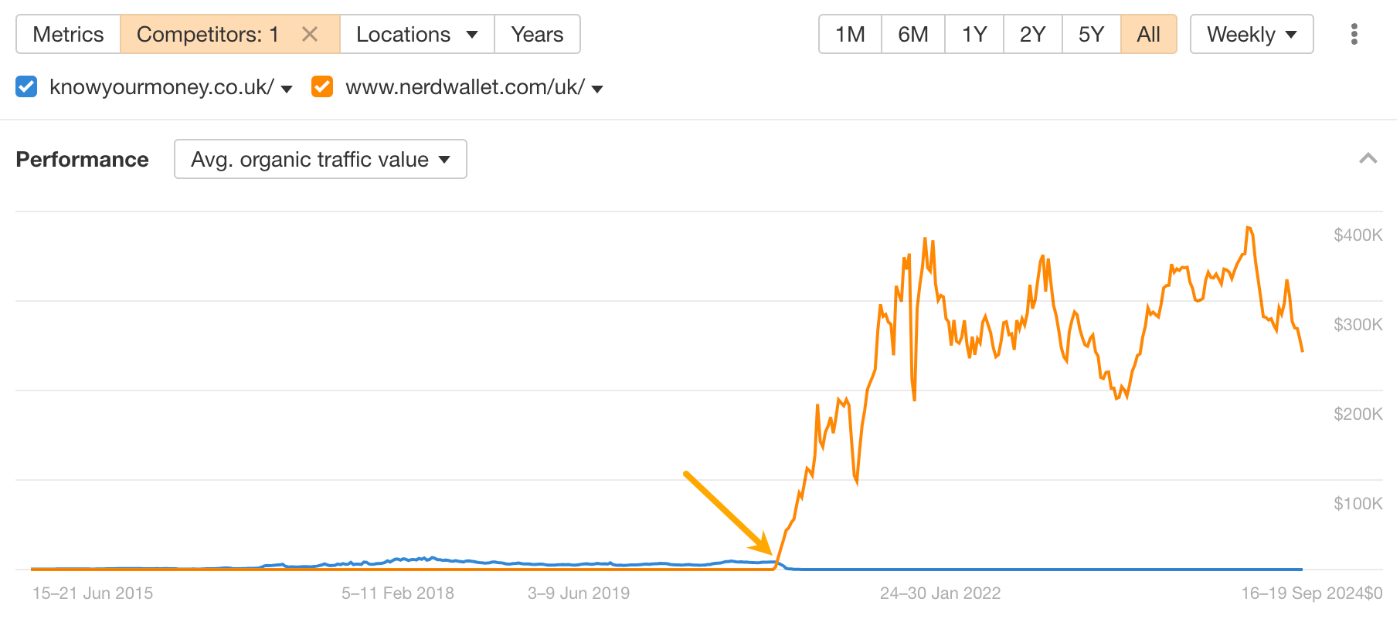Disable the www.nerdwallet.com/uk series checkbox

[321, 86]
